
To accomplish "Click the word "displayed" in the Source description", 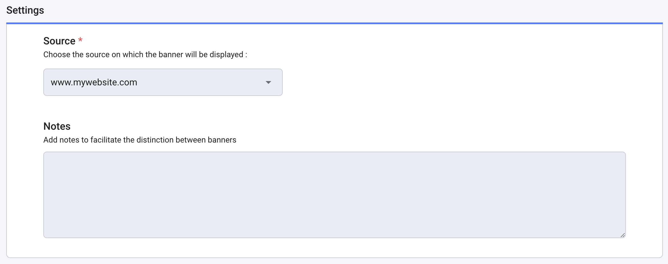I will pyautogui.click(x=226, y=55).
